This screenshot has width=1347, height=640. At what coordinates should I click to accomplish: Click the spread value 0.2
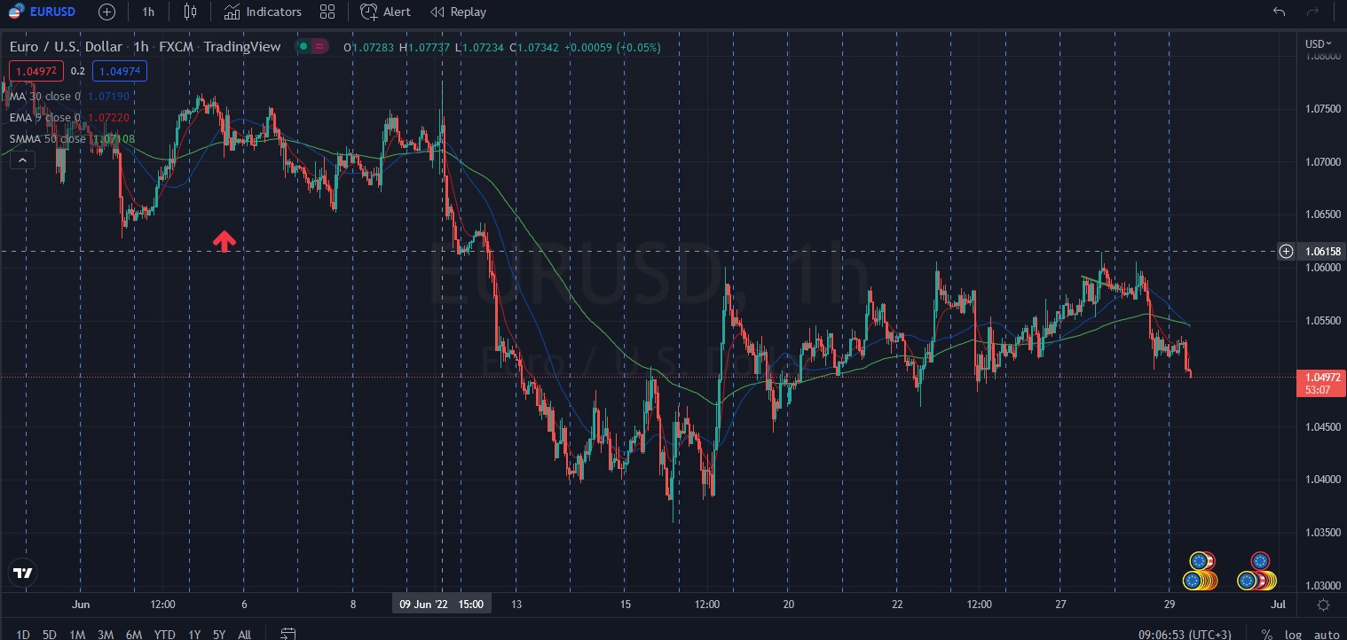pos(78,72)
